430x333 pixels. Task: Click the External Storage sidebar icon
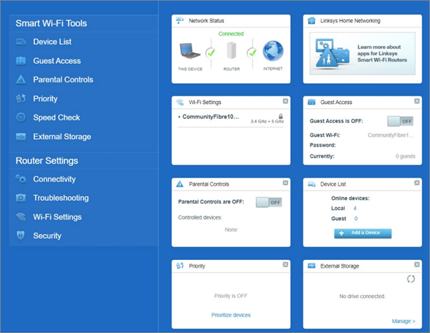pos(21,137)
